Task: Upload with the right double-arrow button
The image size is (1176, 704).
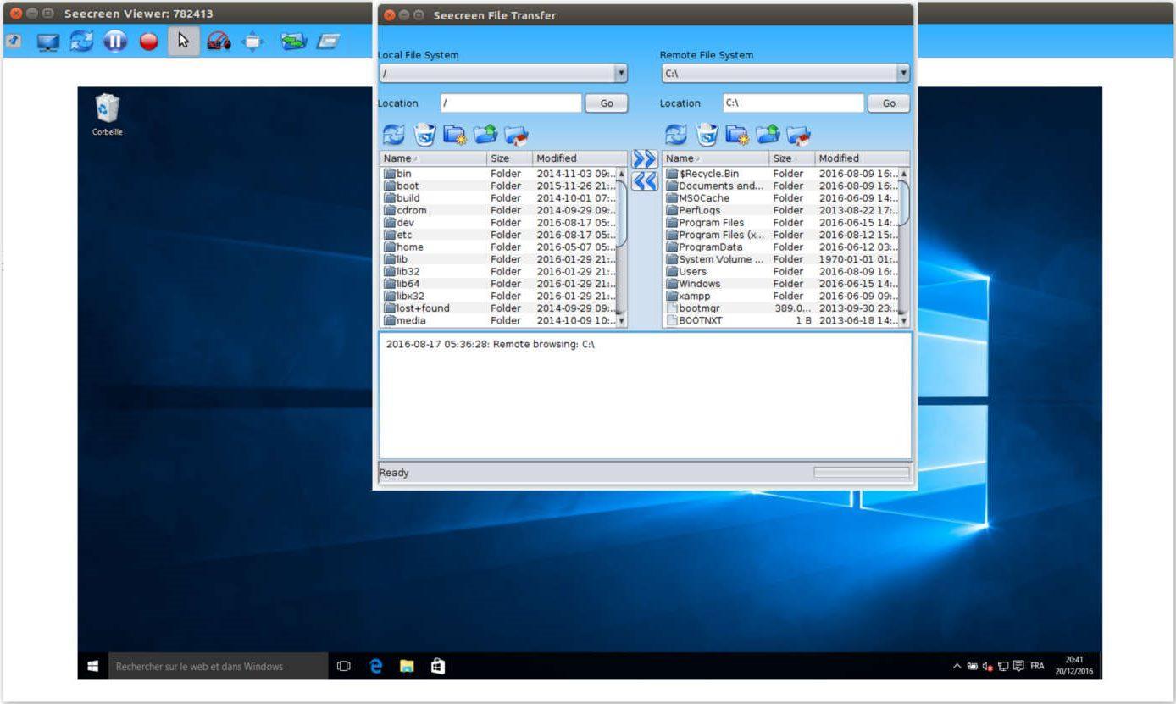Action: coord(644,159)
